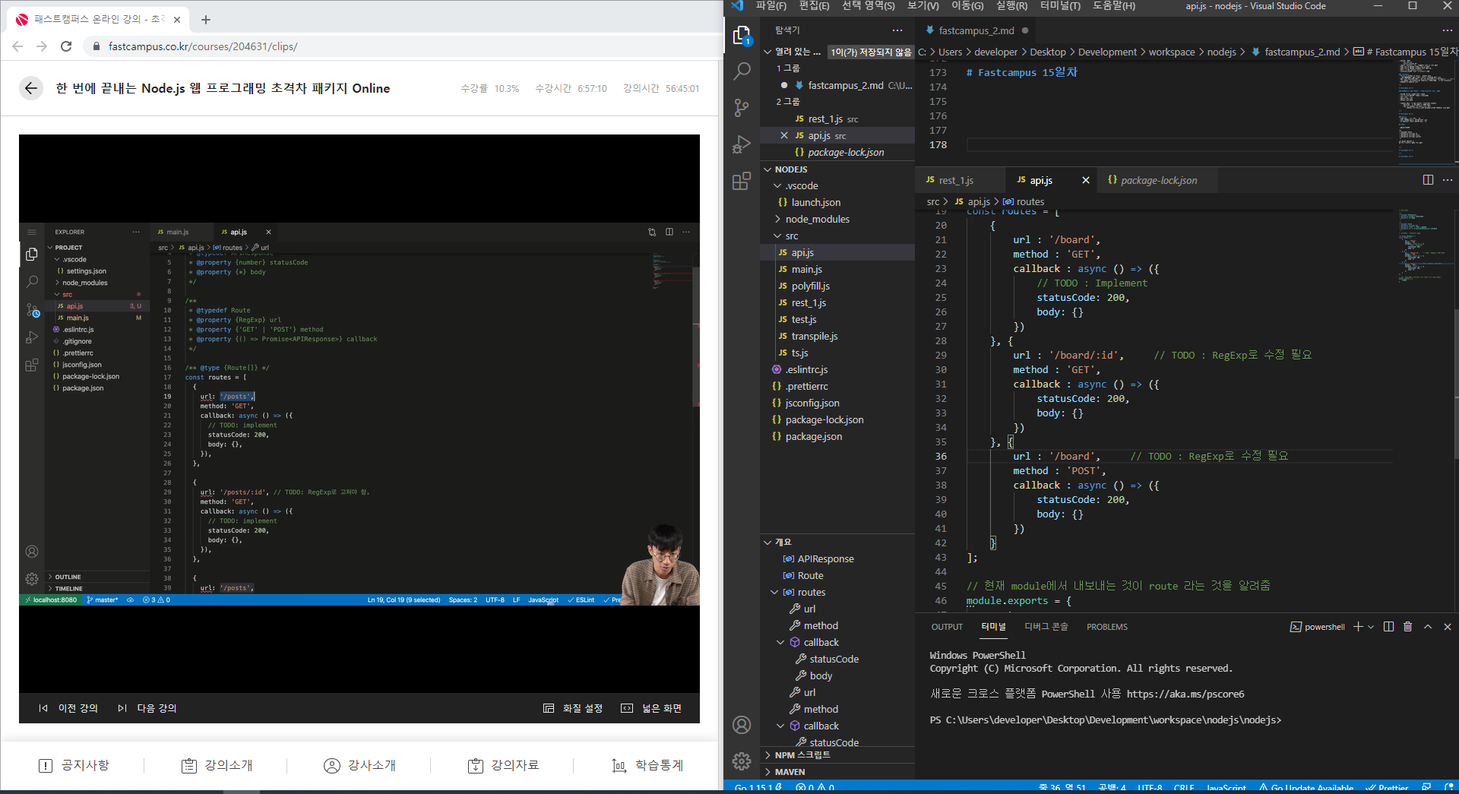1459x794 pixels.
Task: Go back in Chrome browser
Action: click(x=17, y=46)
